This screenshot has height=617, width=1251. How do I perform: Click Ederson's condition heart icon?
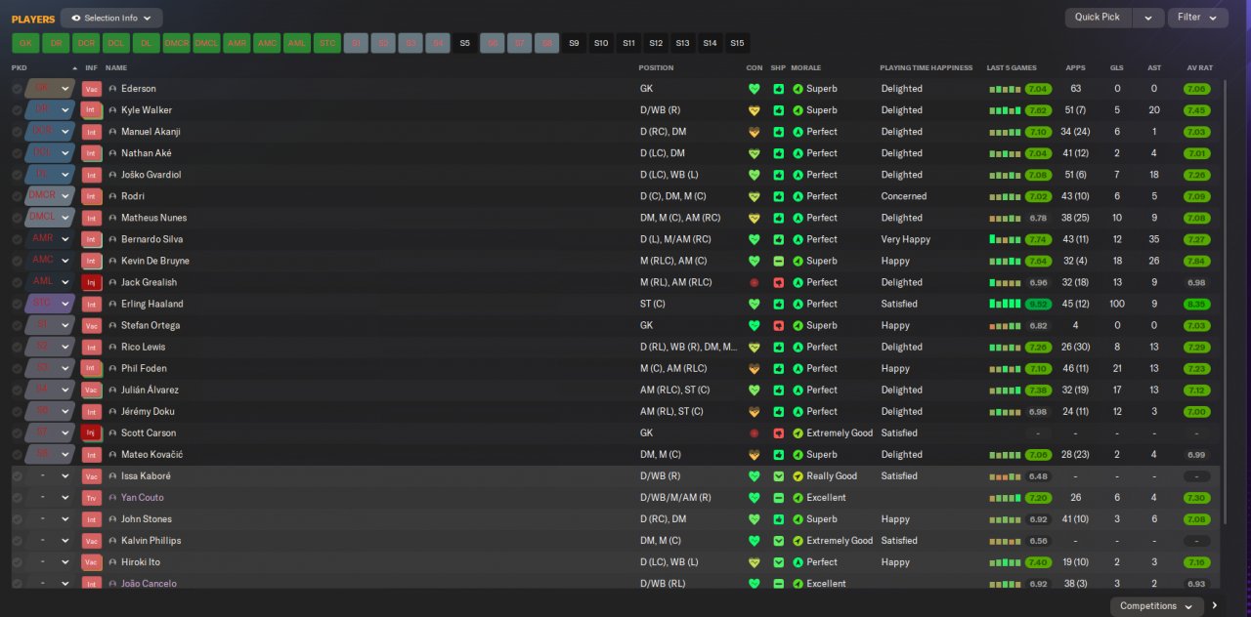pyautogui.click(x=754, y=89)
